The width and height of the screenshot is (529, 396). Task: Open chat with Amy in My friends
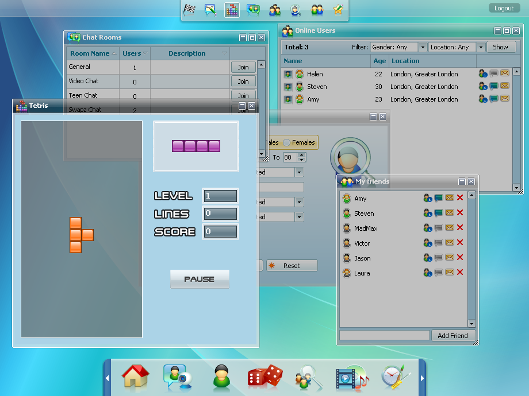pos(439,198)
